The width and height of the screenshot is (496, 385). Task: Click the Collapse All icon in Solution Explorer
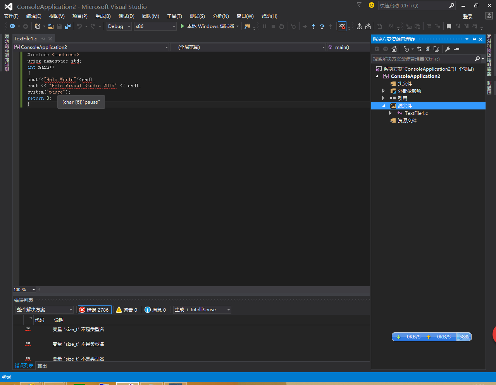[428, 49]
